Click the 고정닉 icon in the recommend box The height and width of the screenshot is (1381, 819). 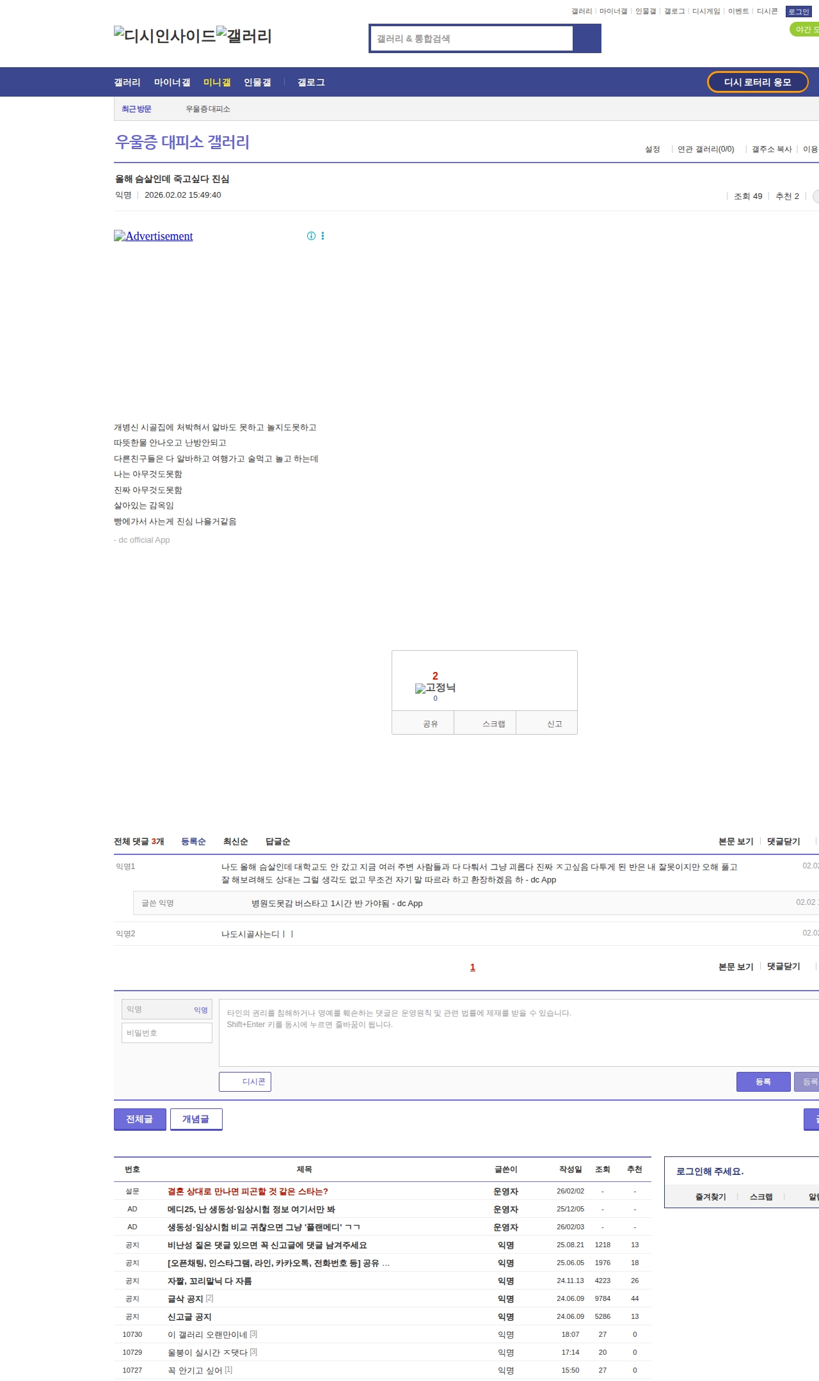pos(435,688)
